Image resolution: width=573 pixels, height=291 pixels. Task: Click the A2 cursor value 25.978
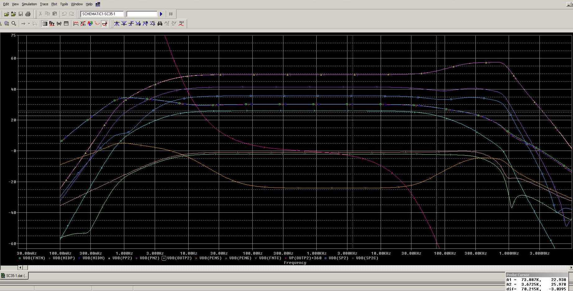pyautogui.click(x=558, y=284)
